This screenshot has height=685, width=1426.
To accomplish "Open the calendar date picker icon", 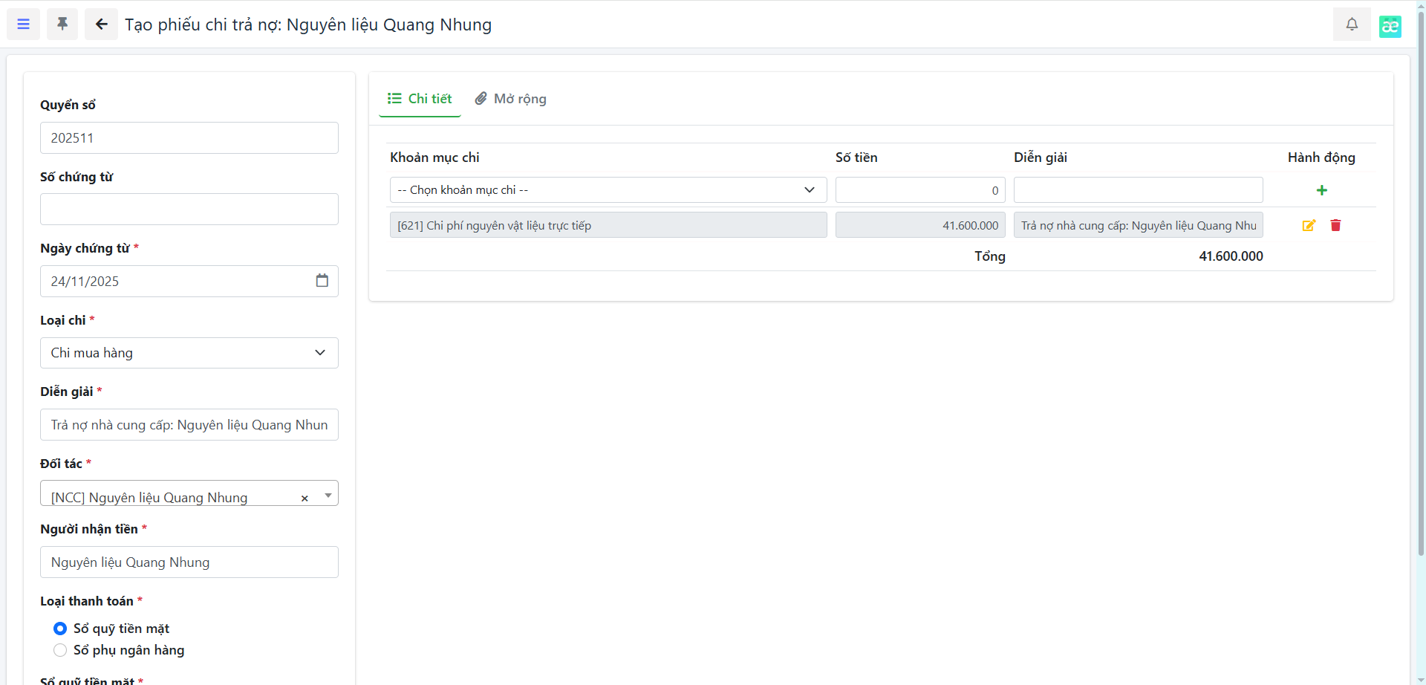I will [322, 281].
